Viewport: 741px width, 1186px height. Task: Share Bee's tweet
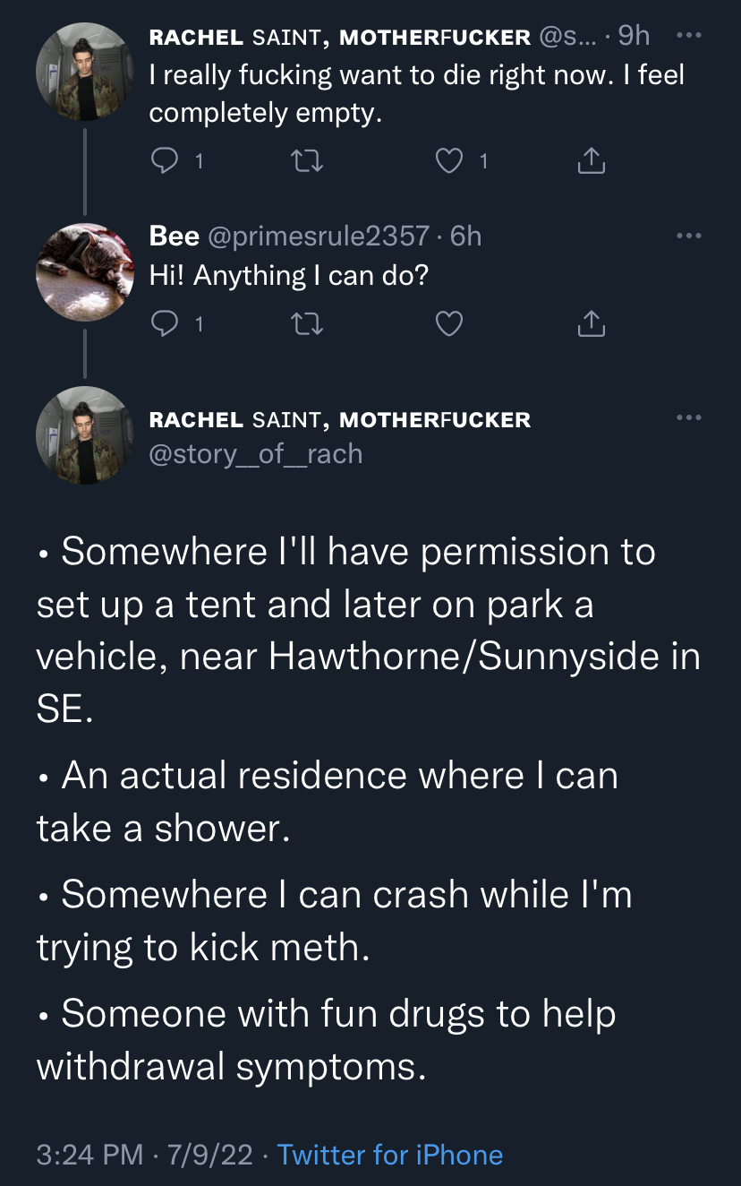[591, 323]
